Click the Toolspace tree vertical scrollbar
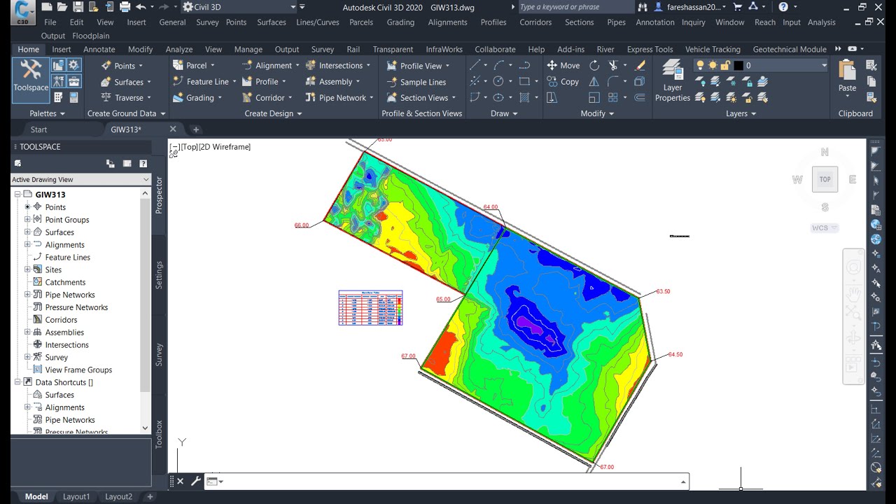The height and width of the screenshot is (504, 896). tap(145, 311)
